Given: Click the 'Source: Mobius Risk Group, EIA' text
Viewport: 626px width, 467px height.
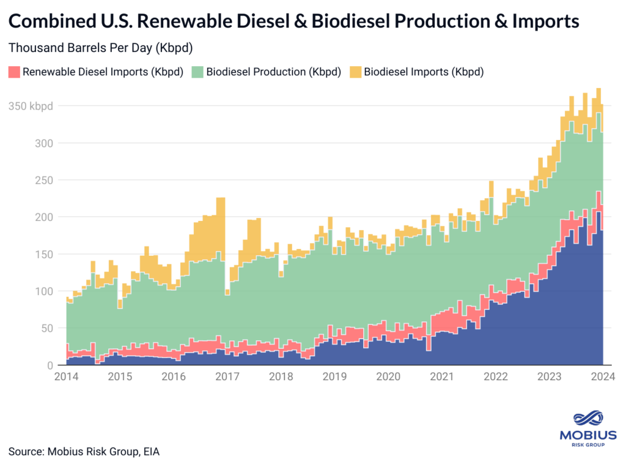Looking at the screenshot, I should pyautogui.click(x=84, y=452).
